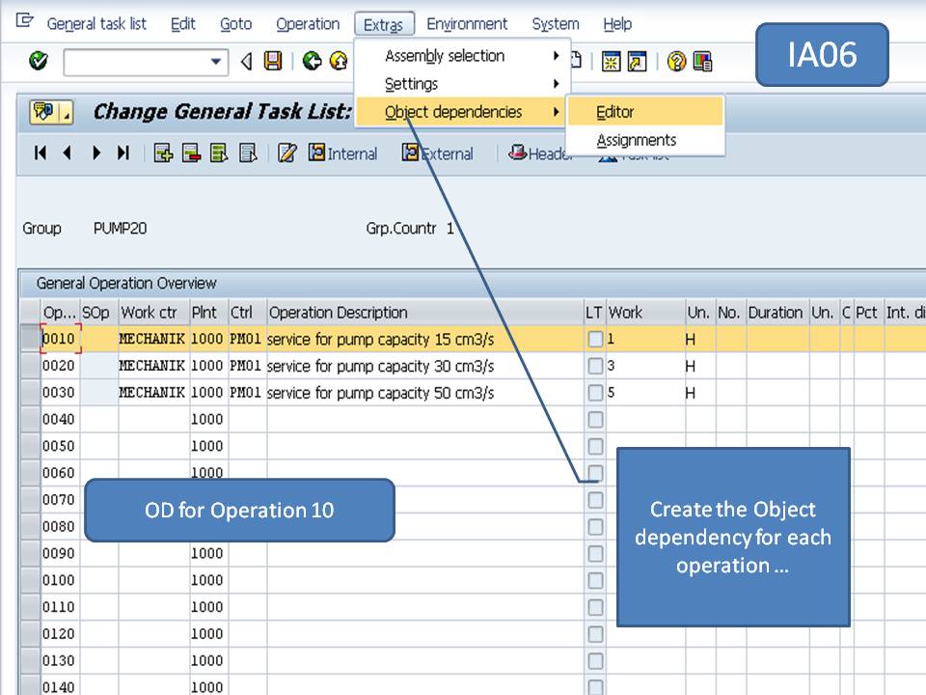926x695 pixels.
Task: Toggle LT checkbox for operation 0090
Action: coord(595,554)
